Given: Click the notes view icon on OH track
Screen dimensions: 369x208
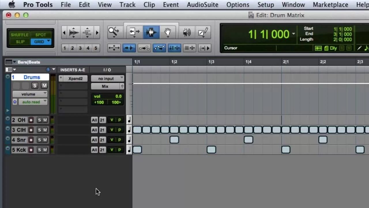Looking at the screenshot, I should [x=129, y=120].
